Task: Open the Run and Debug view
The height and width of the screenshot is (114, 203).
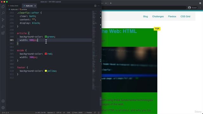Action: 3,26
